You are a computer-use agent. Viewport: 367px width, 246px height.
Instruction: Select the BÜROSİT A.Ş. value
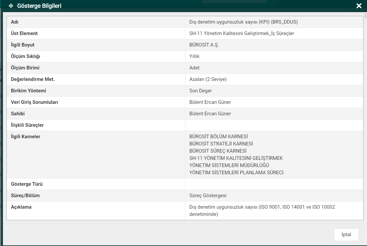coord(204,45)
